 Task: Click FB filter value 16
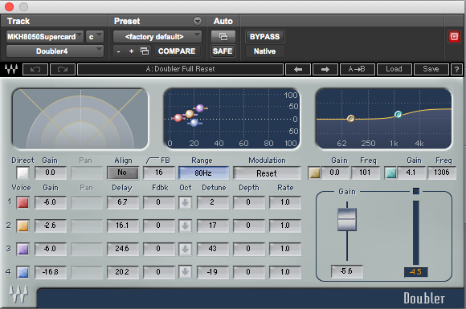[159, 173]
